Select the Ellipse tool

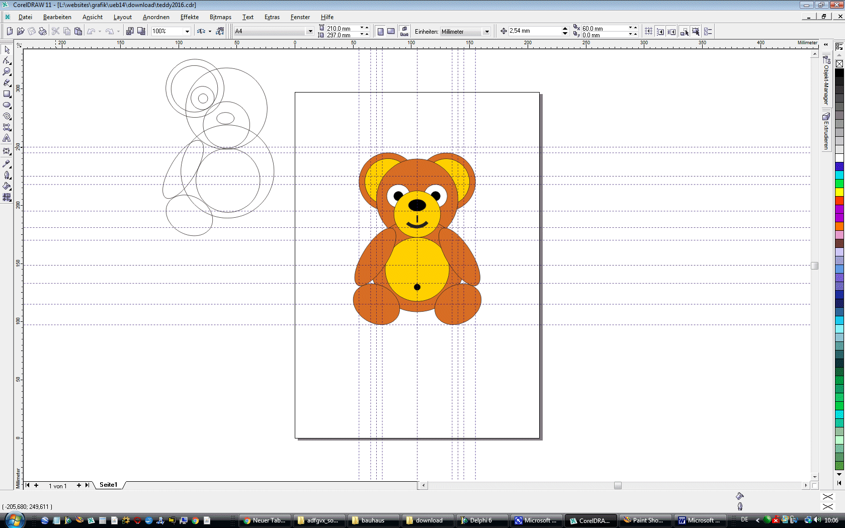click(x=7, y=105)
